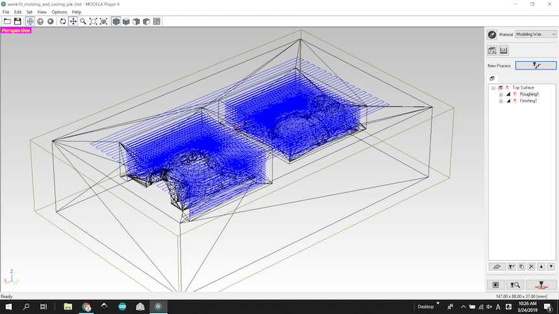Screen dimensions: 559x314
Task: Select the process list tab icon
Action: (x=492, y=78)
